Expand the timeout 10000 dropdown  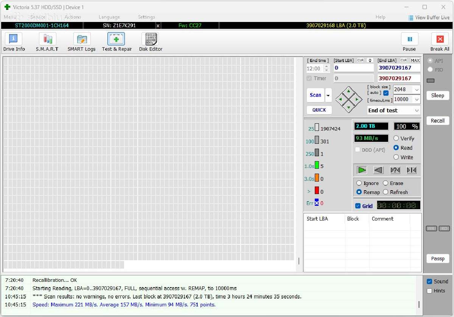click(x=417, y=99)
